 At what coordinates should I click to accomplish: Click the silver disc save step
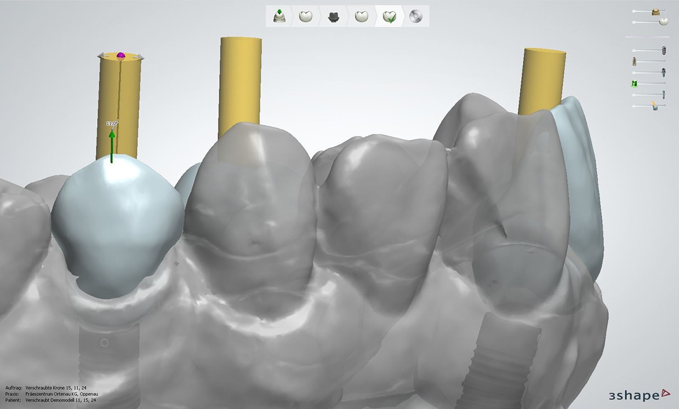tap(416, 16)
